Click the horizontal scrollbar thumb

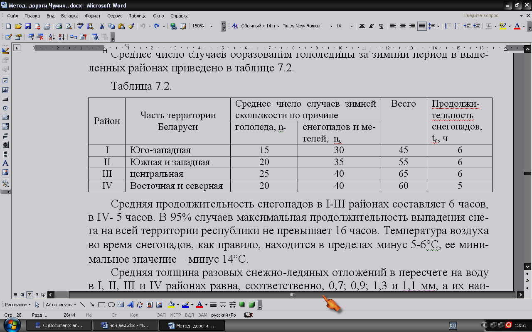click(293, 295)
